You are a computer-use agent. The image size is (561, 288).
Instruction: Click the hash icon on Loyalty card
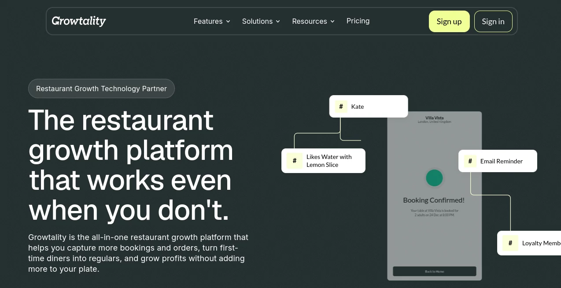point(510,243)
